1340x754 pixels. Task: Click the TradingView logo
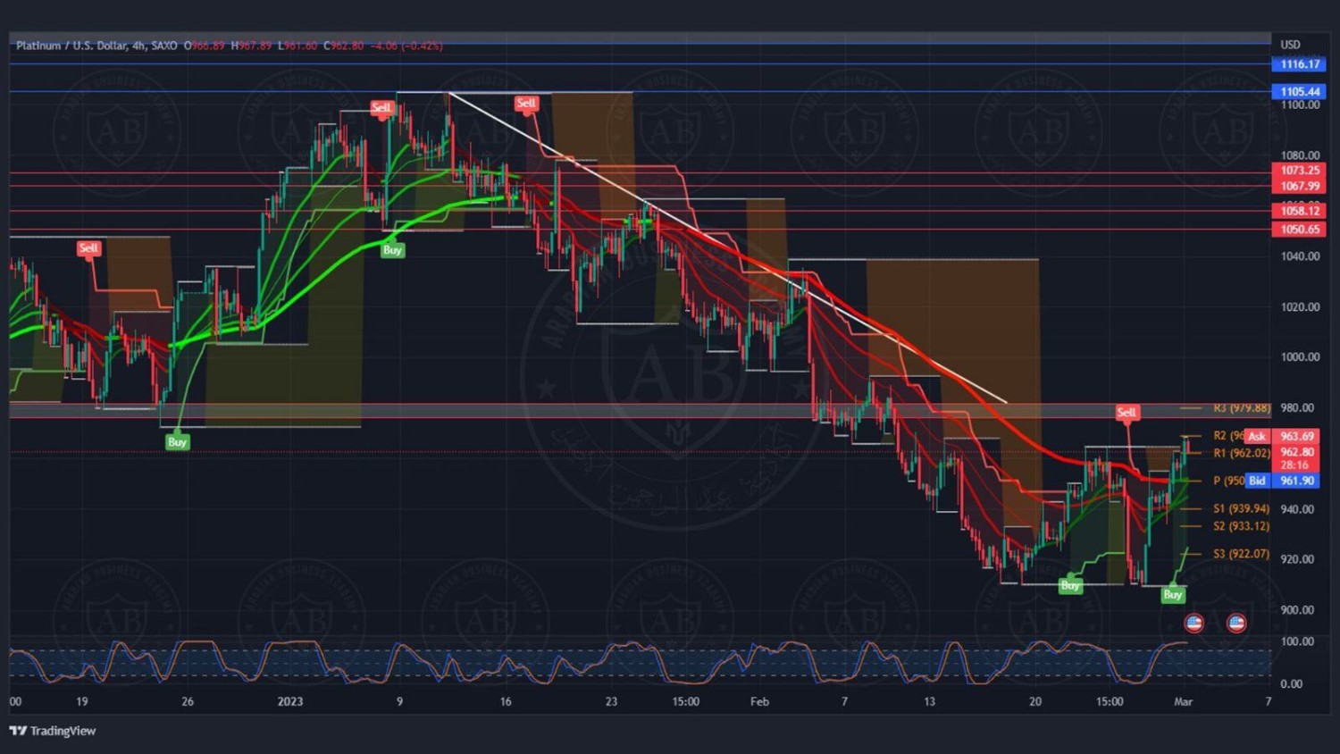pyautogui.click(x=53, y=731)
